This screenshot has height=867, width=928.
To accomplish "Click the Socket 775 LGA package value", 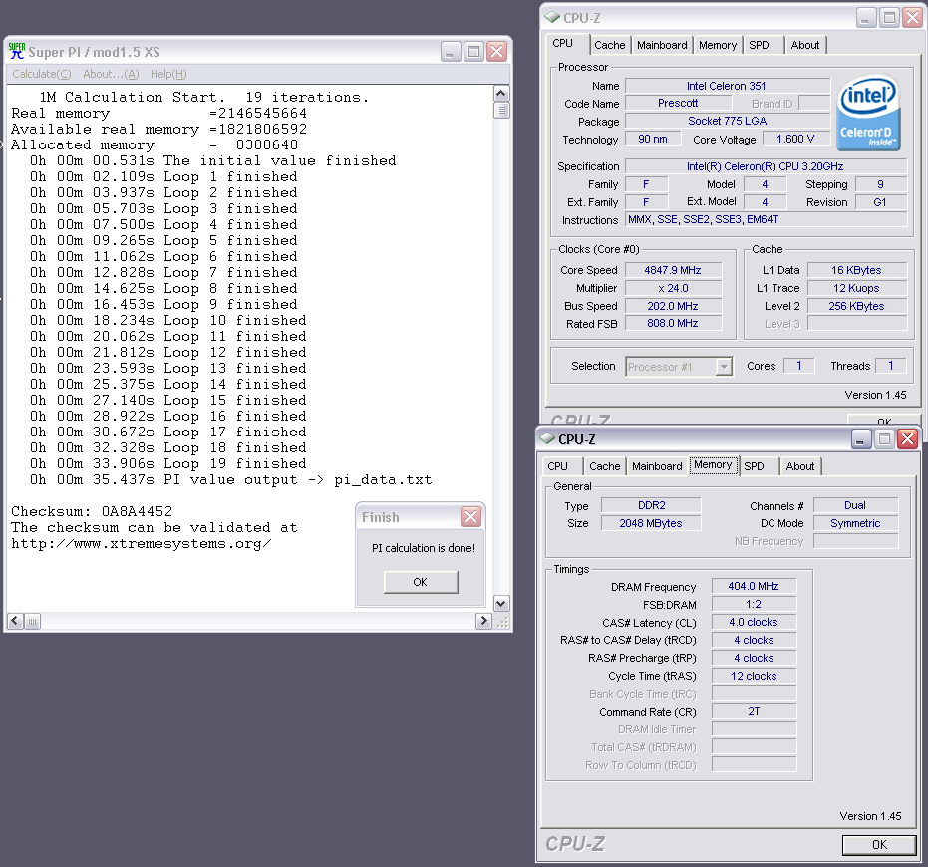I will coord(728,121).
